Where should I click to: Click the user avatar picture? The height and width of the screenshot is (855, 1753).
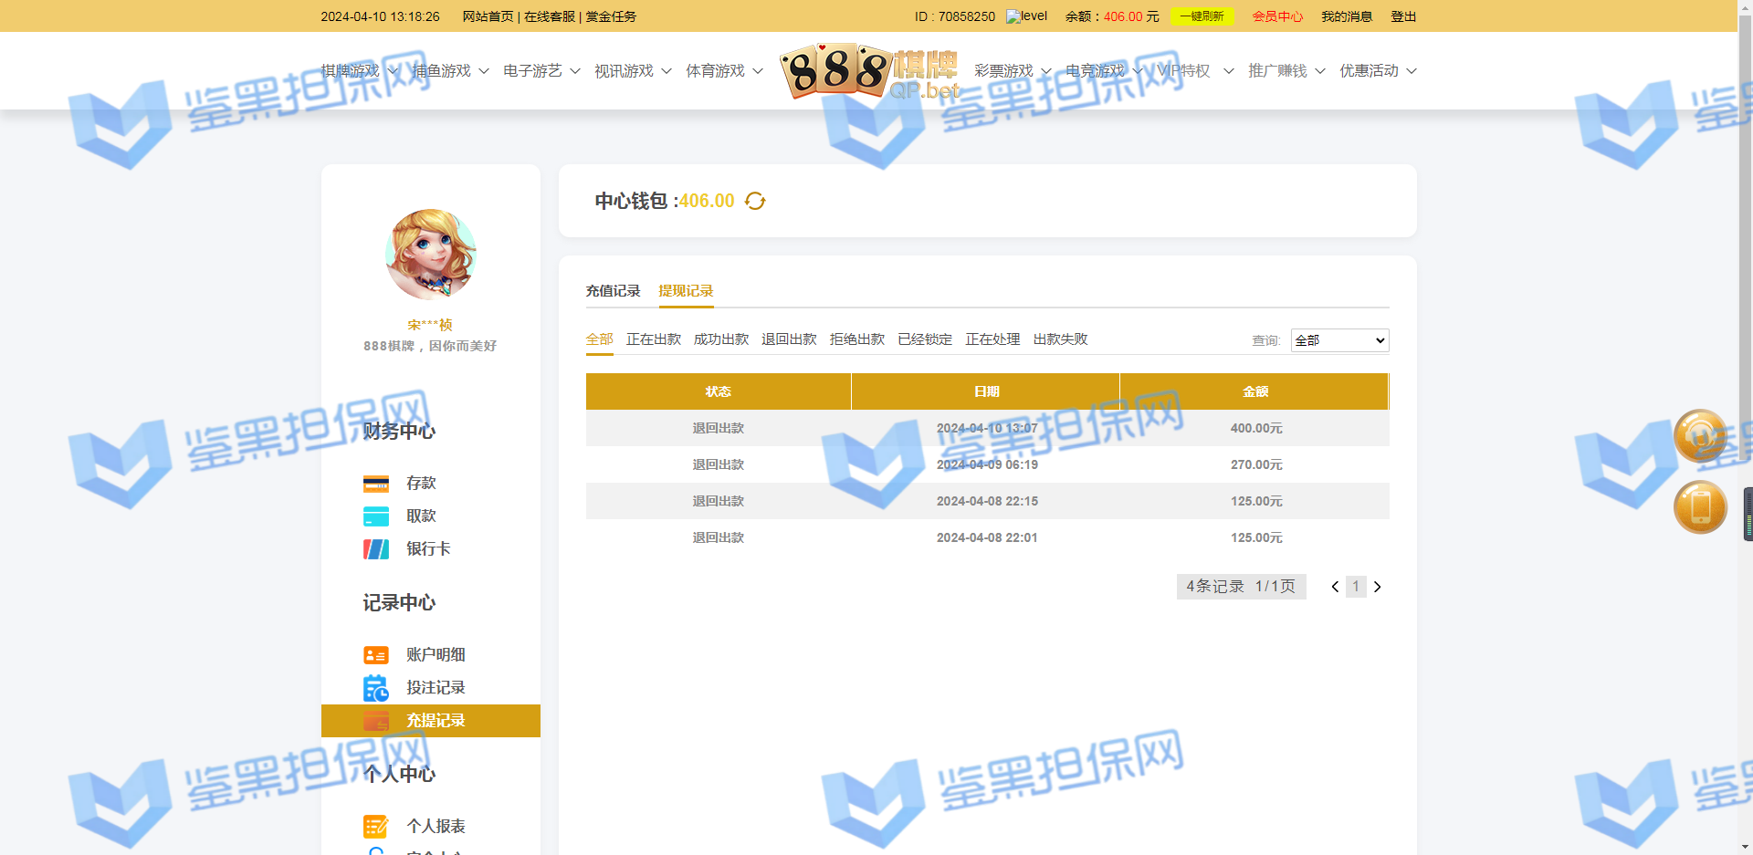point(431,255)
